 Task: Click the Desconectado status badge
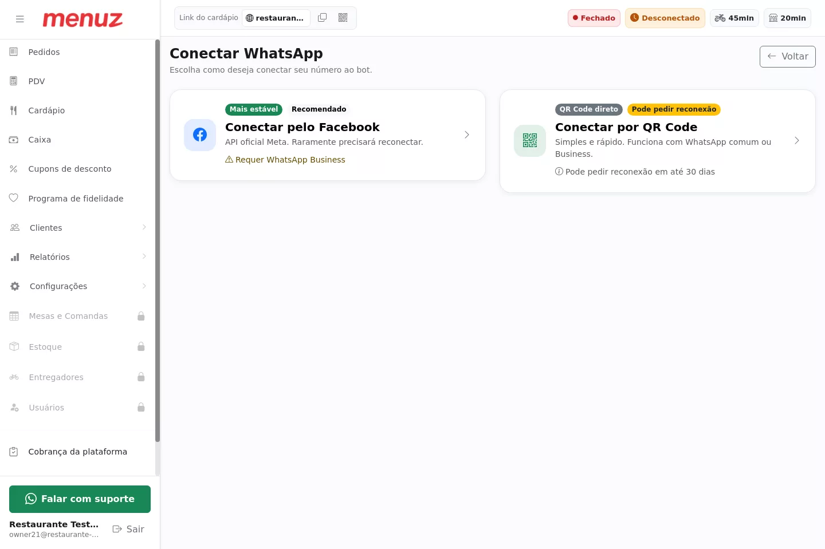coord(665,18)
